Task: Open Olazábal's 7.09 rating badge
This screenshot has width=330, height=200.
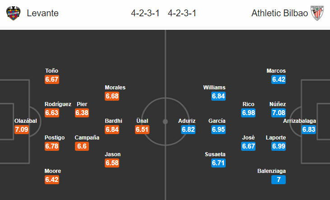Action: 22,129
